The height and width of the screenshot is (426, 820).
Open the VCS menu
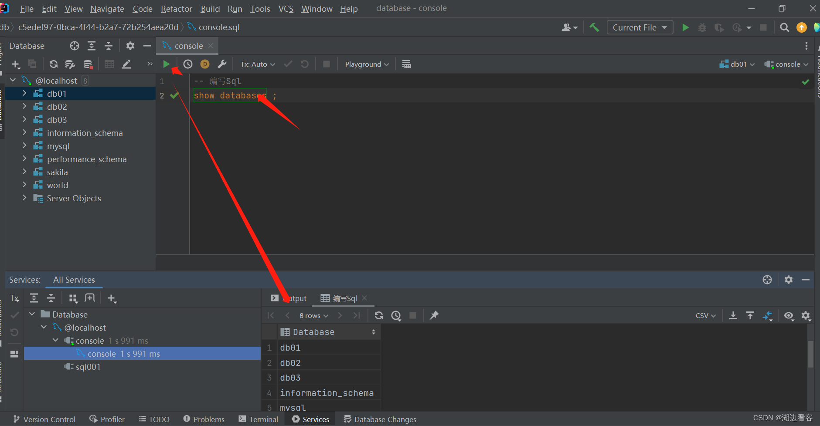(286, 9)
